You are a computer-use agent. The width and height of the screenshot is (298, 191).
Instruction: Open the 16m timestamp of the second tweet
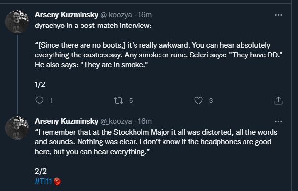click(145, 121)
